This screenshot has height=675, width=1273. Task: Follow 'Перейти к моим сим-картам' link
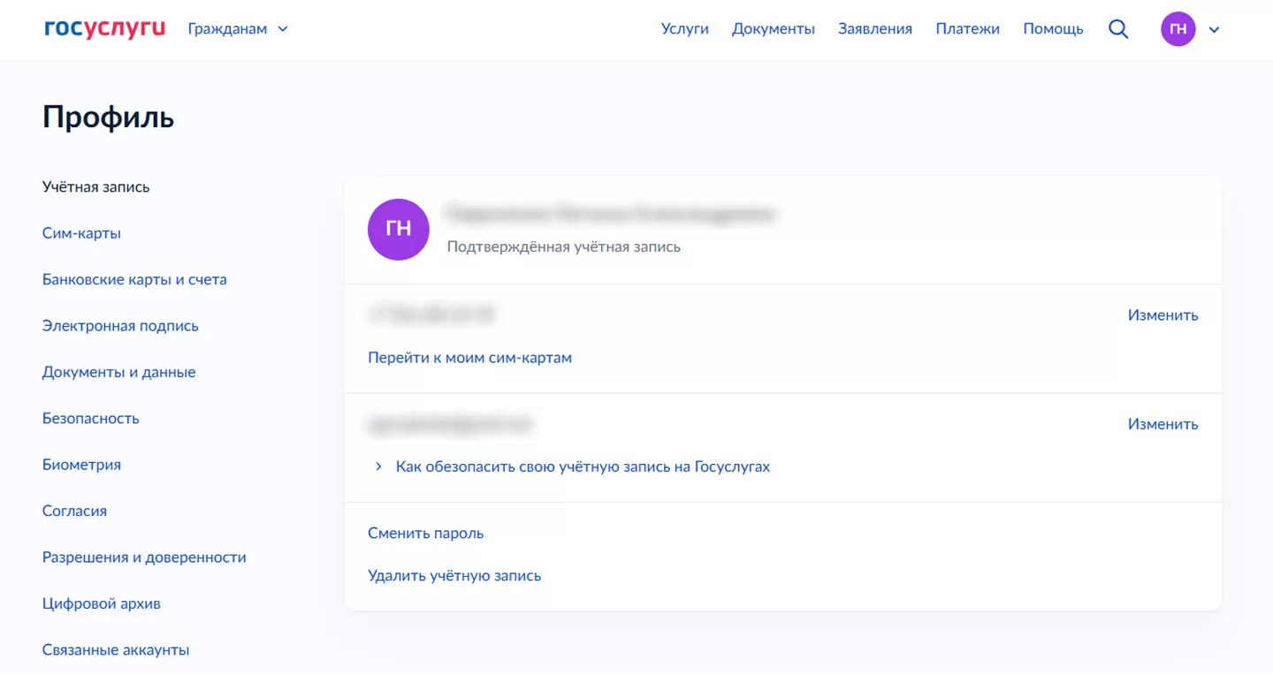[469, 359]
